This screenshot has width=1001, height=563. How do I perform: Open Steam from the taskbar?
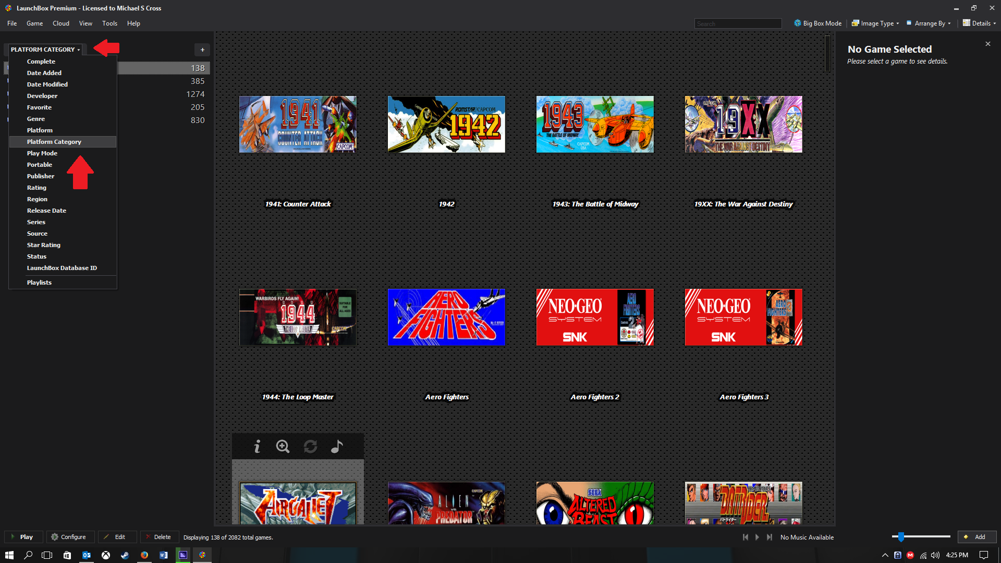pos(125,555)
